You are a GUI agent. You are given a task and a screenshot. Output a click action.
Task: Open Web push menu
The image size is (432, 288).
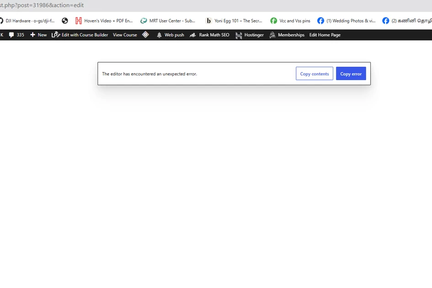[170, 35]
